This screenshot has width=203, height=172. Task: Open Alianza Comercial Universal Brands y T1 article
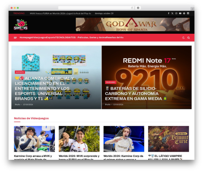click(x=45, y=88)
